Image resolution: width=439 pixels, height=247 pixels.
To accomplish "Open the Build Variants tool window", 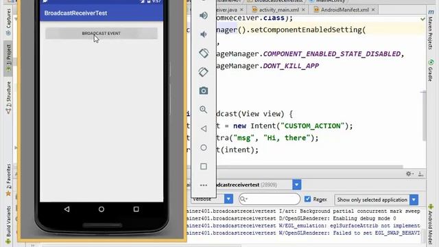I will click(8, 224).
